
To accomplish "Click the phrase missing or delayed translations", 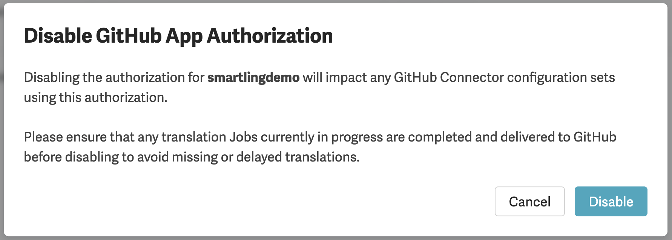I will [265, 157].
